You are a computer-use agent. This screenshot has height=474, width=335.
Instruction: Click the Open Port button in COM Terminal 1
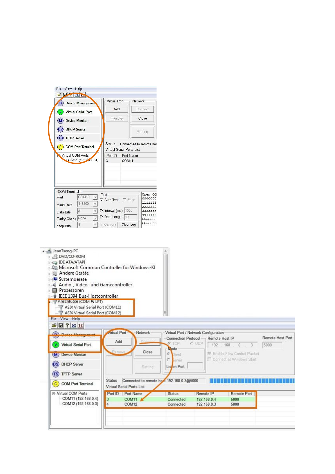pos(108,225)
